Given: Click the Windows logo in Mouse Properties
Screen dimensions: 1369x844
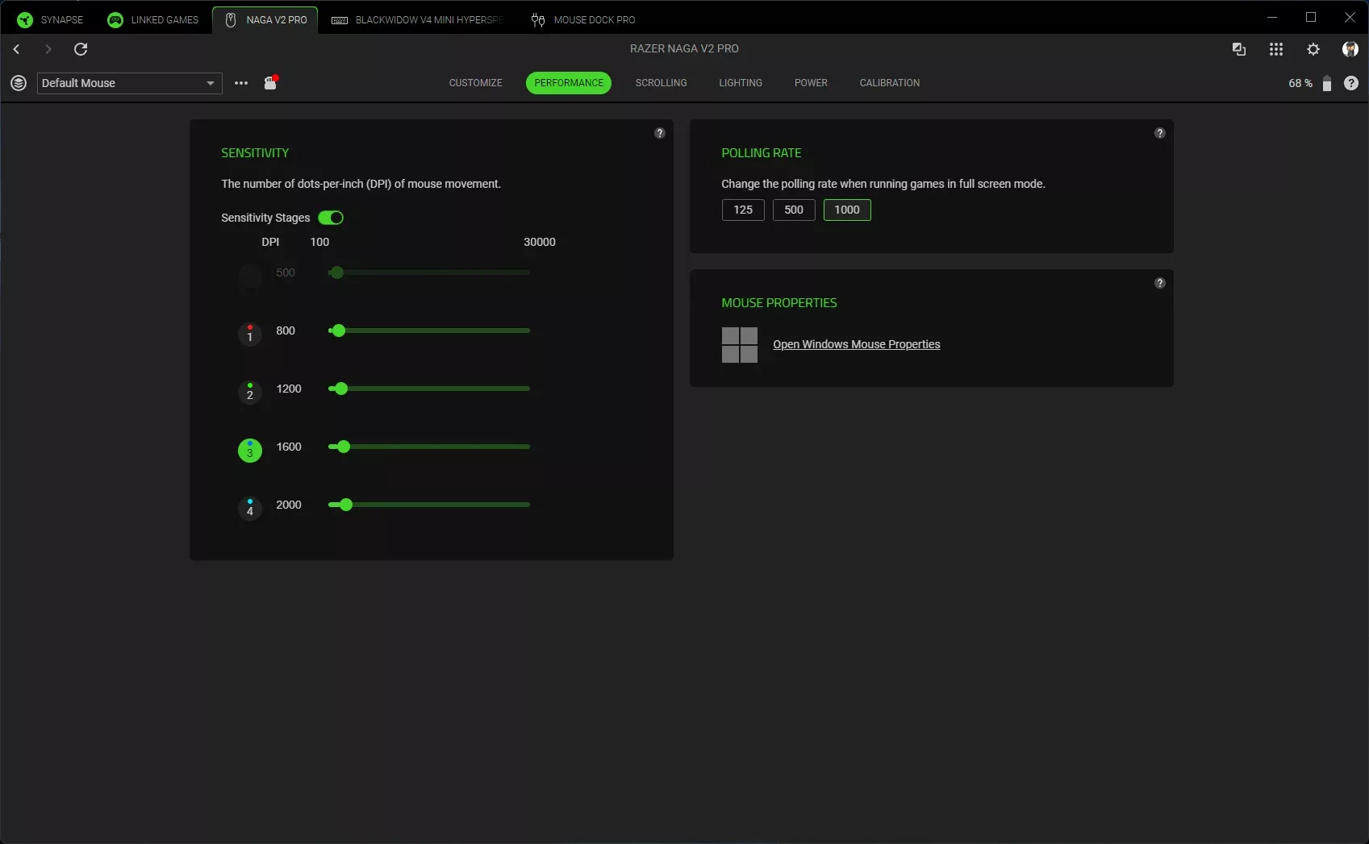Looking at the screenshot, I should 740,345.
